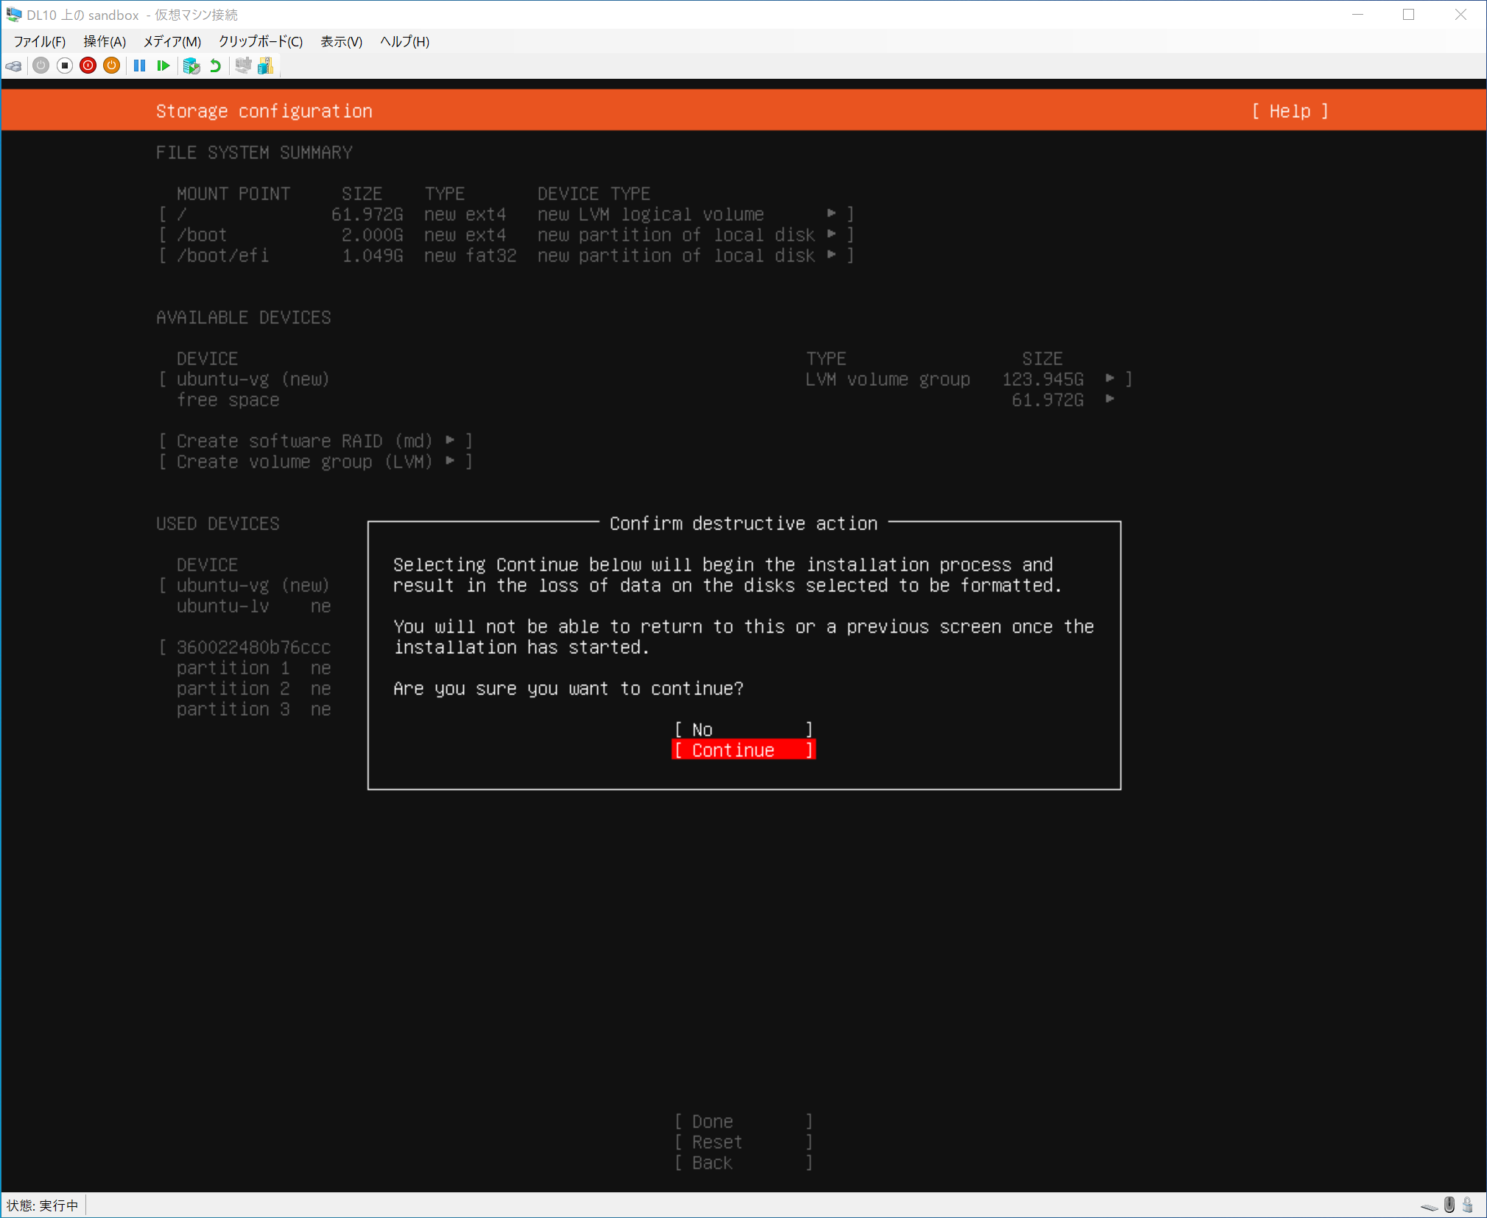Select No in the confirmation dialog

(742, 729)
